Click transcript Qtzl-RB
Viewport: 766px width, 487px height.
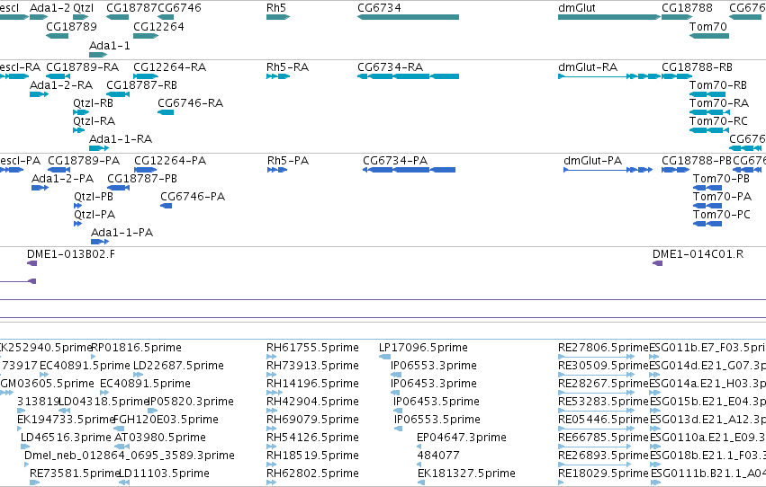[x=81, y=112]
